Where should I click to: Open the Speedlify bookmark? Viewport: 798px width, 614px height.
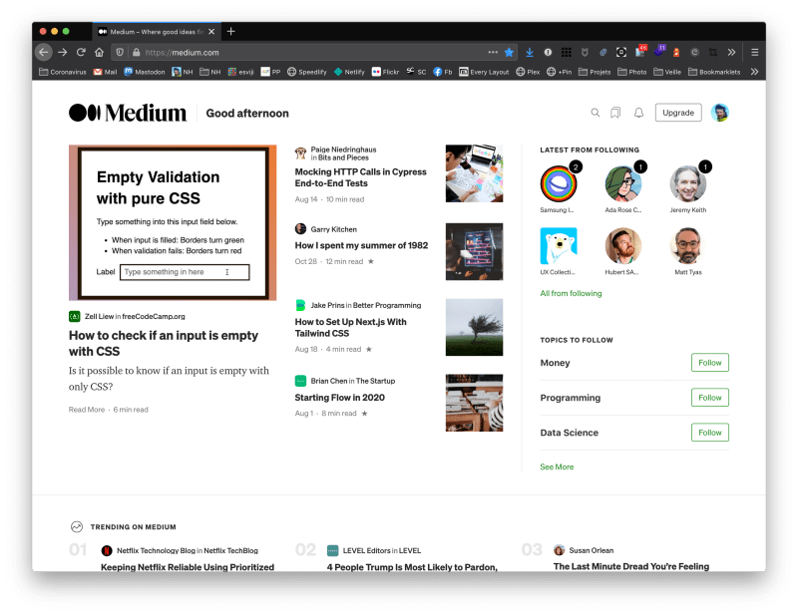307,72
